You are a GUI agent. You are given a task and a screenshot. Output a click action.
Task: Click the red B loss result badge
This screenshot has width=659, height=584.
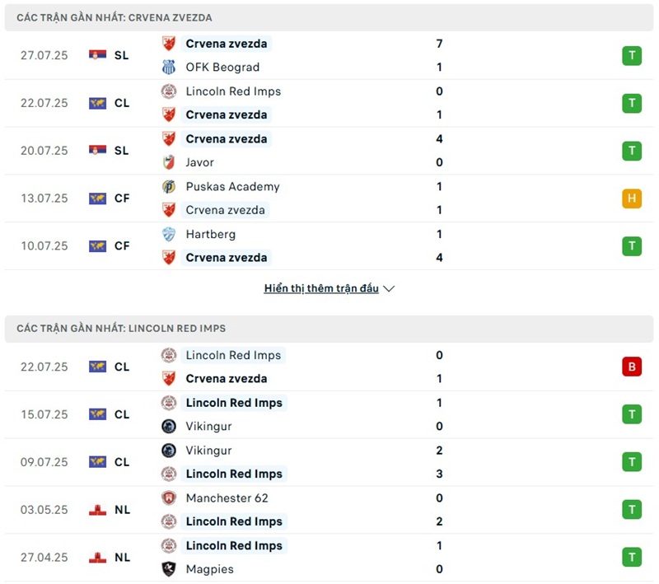click(x=632, y=367)
